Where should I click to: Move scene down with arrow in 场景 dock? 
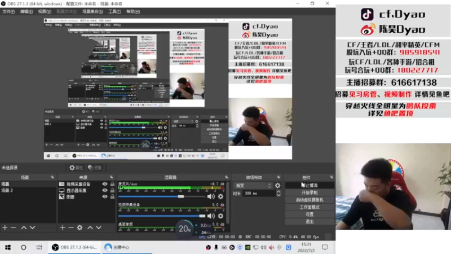pos(33,227)
